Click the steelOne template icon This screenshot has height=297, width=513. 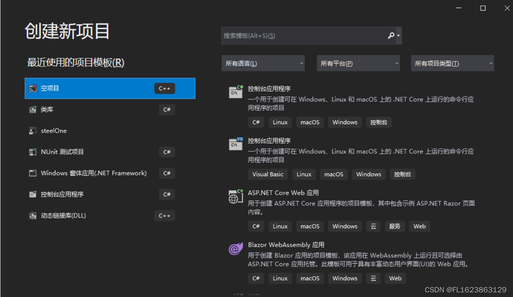(33, 131)
